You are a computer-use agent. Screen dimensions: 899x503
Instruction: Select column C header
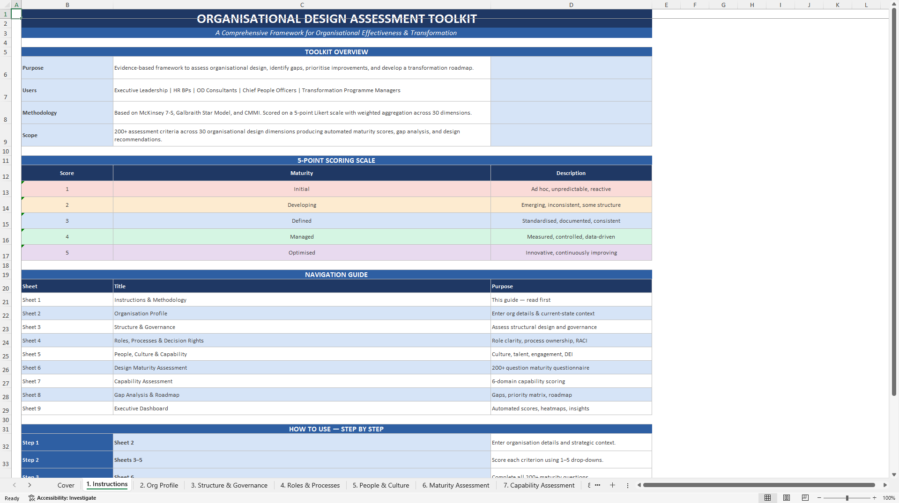tap(302, 5)
